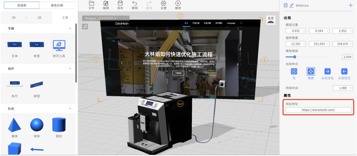357x156 pixels.
Task: Undo with the 撤销 icon
Action: pos(135,3)
